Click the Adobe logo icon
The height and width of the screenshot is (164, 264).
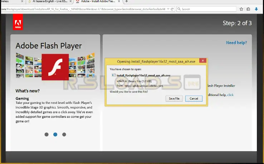(18, 22)
